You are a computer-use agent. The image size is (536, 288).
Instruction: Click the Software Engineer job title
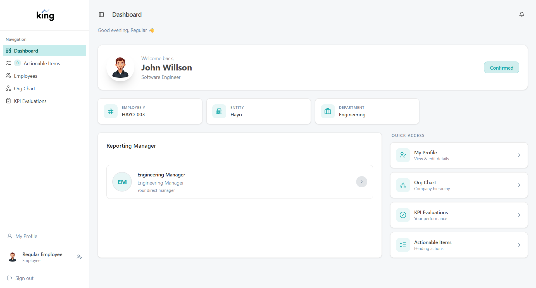click(161, 77)
